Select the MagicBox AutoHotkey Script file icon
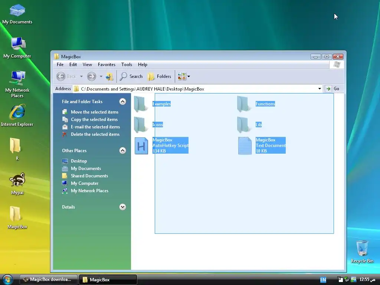The image size is (380, 285). coord(141,145)
